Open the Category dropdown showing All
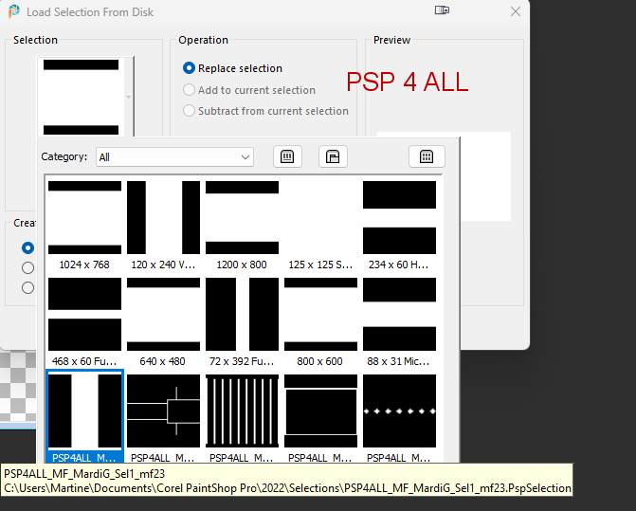The width and height of the screenshot is (636, 511). [174, 157]
